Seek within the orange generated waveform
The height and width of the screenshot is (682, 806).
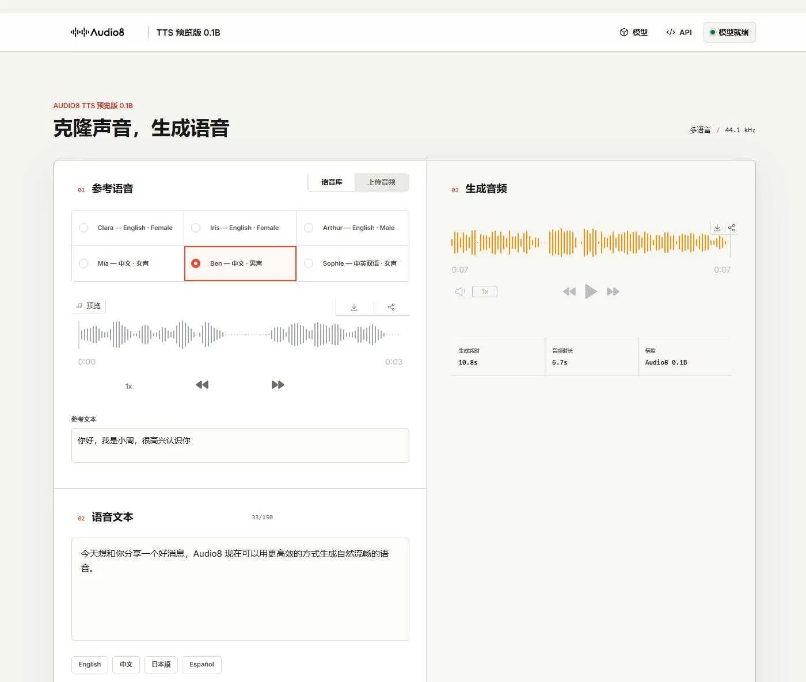pos(590,243)
